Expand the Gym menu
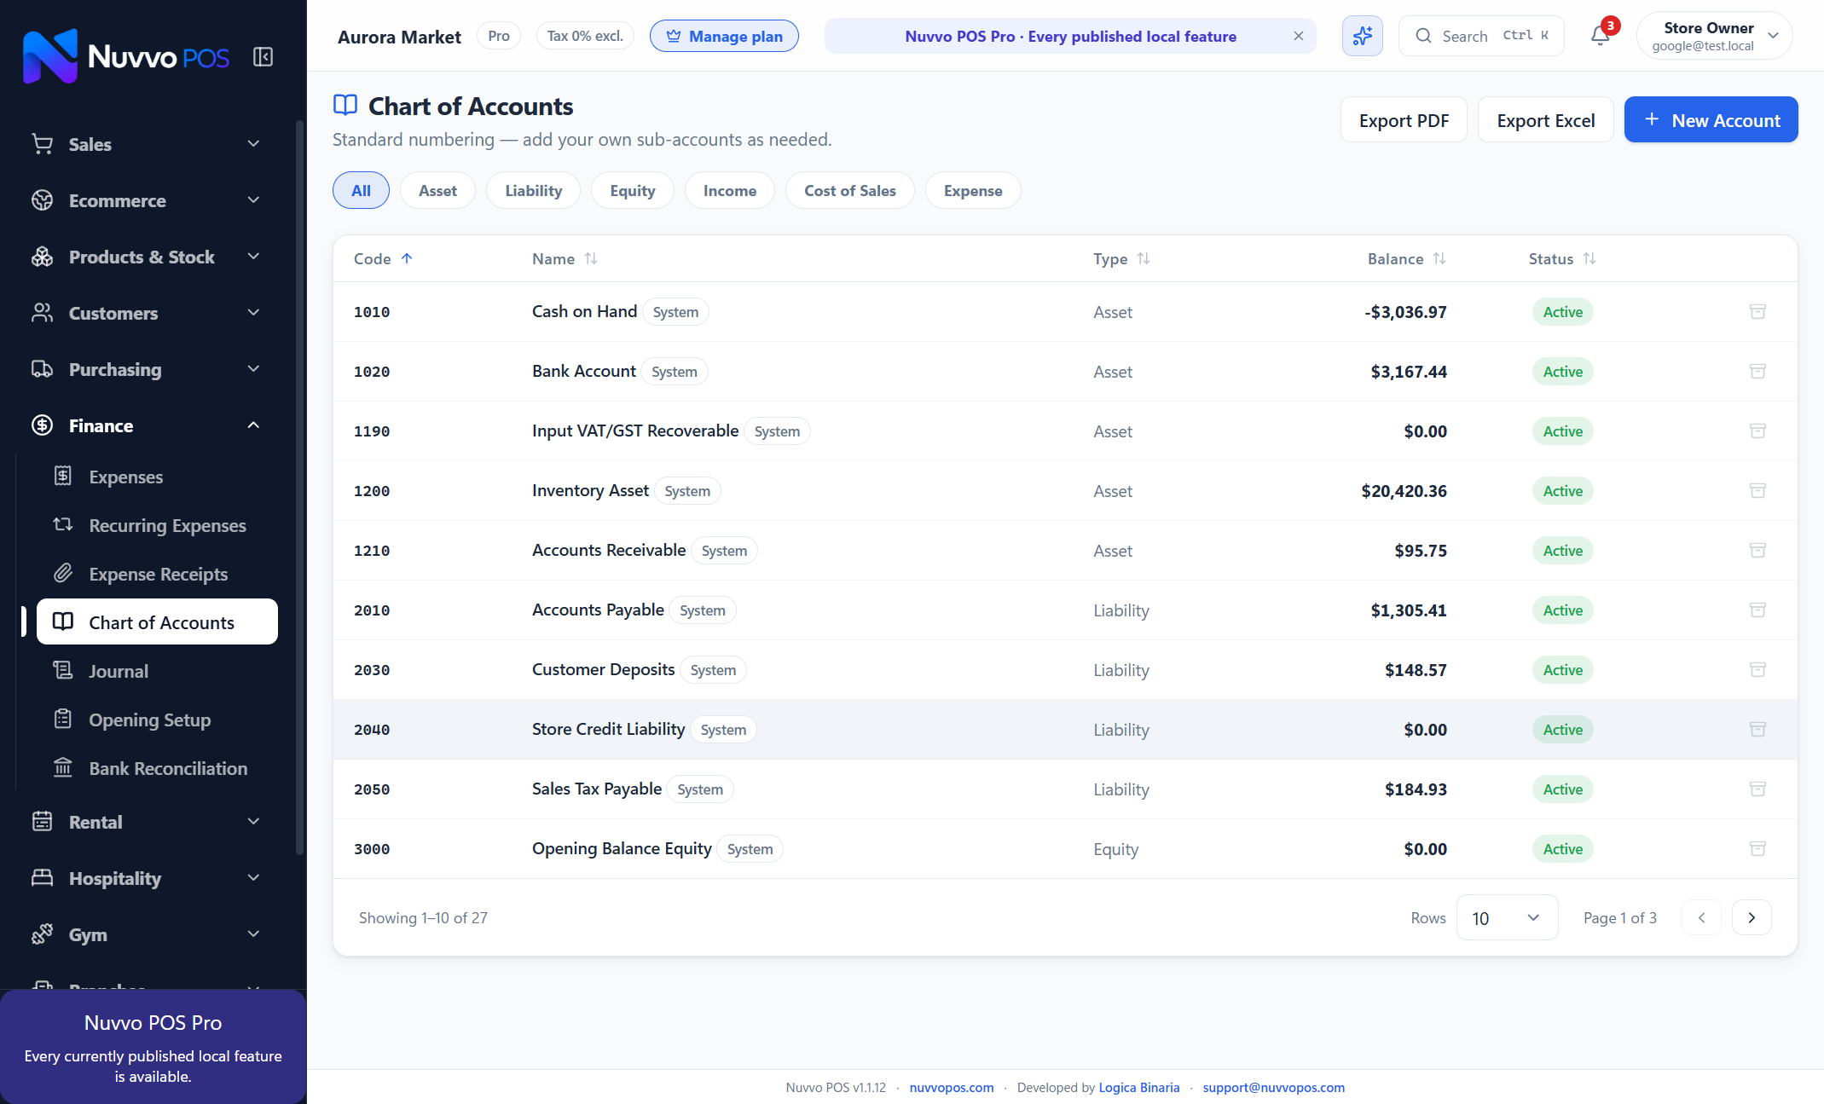 pyautogui.click(x=147, y=934)
